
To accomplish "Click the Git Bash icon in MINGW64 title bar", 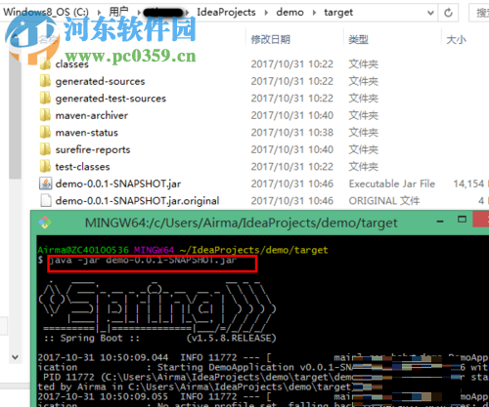I will point(45,223).
